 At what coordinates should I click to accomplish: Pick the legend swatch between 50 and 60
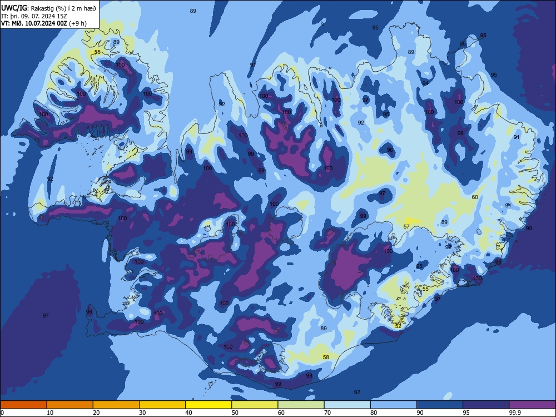pyautogui.click(x=255, y=405)
